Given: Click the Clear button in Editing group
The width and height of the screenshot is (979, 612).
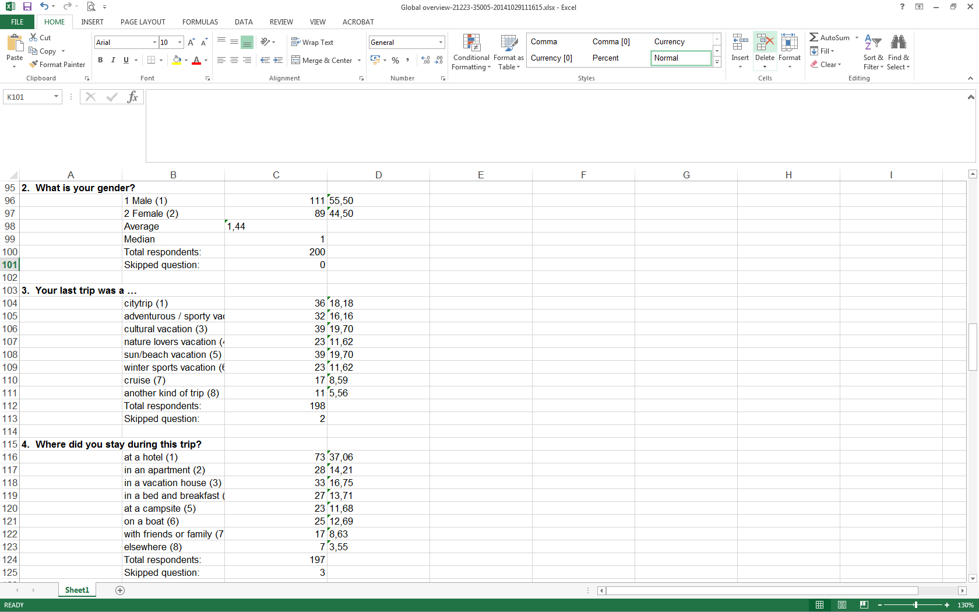Looking at the screenshot, I should click(826, 64).
